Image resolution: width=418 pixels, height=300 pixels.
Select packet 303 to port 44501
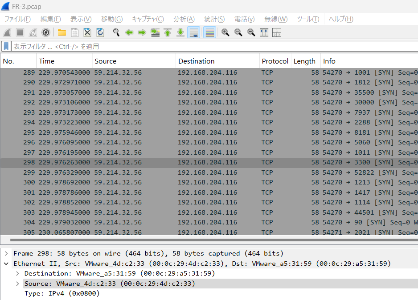(x=209, y=212)
